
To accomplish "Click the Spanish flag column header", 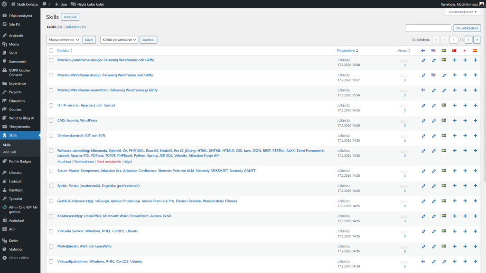I will [475, 50].
